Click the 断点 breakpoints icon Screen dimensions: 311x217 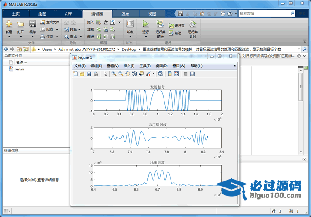point(130,24)
